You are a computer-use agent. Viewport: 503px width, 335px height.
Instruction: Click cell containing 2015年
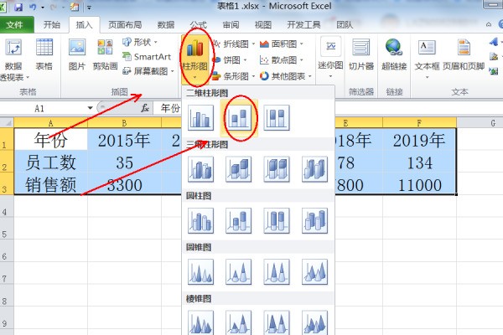point(124,139)
